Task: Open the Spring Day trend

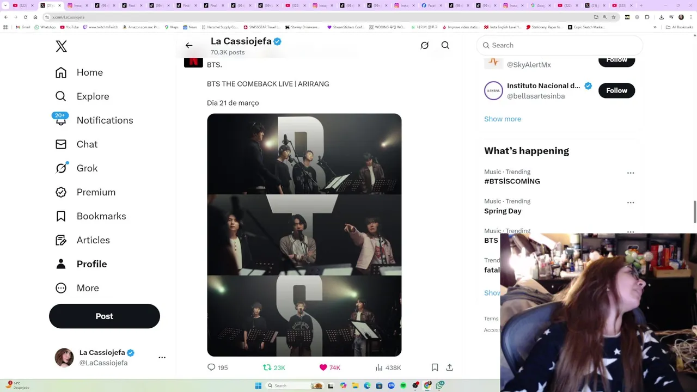Action: [x=503, y=211]
